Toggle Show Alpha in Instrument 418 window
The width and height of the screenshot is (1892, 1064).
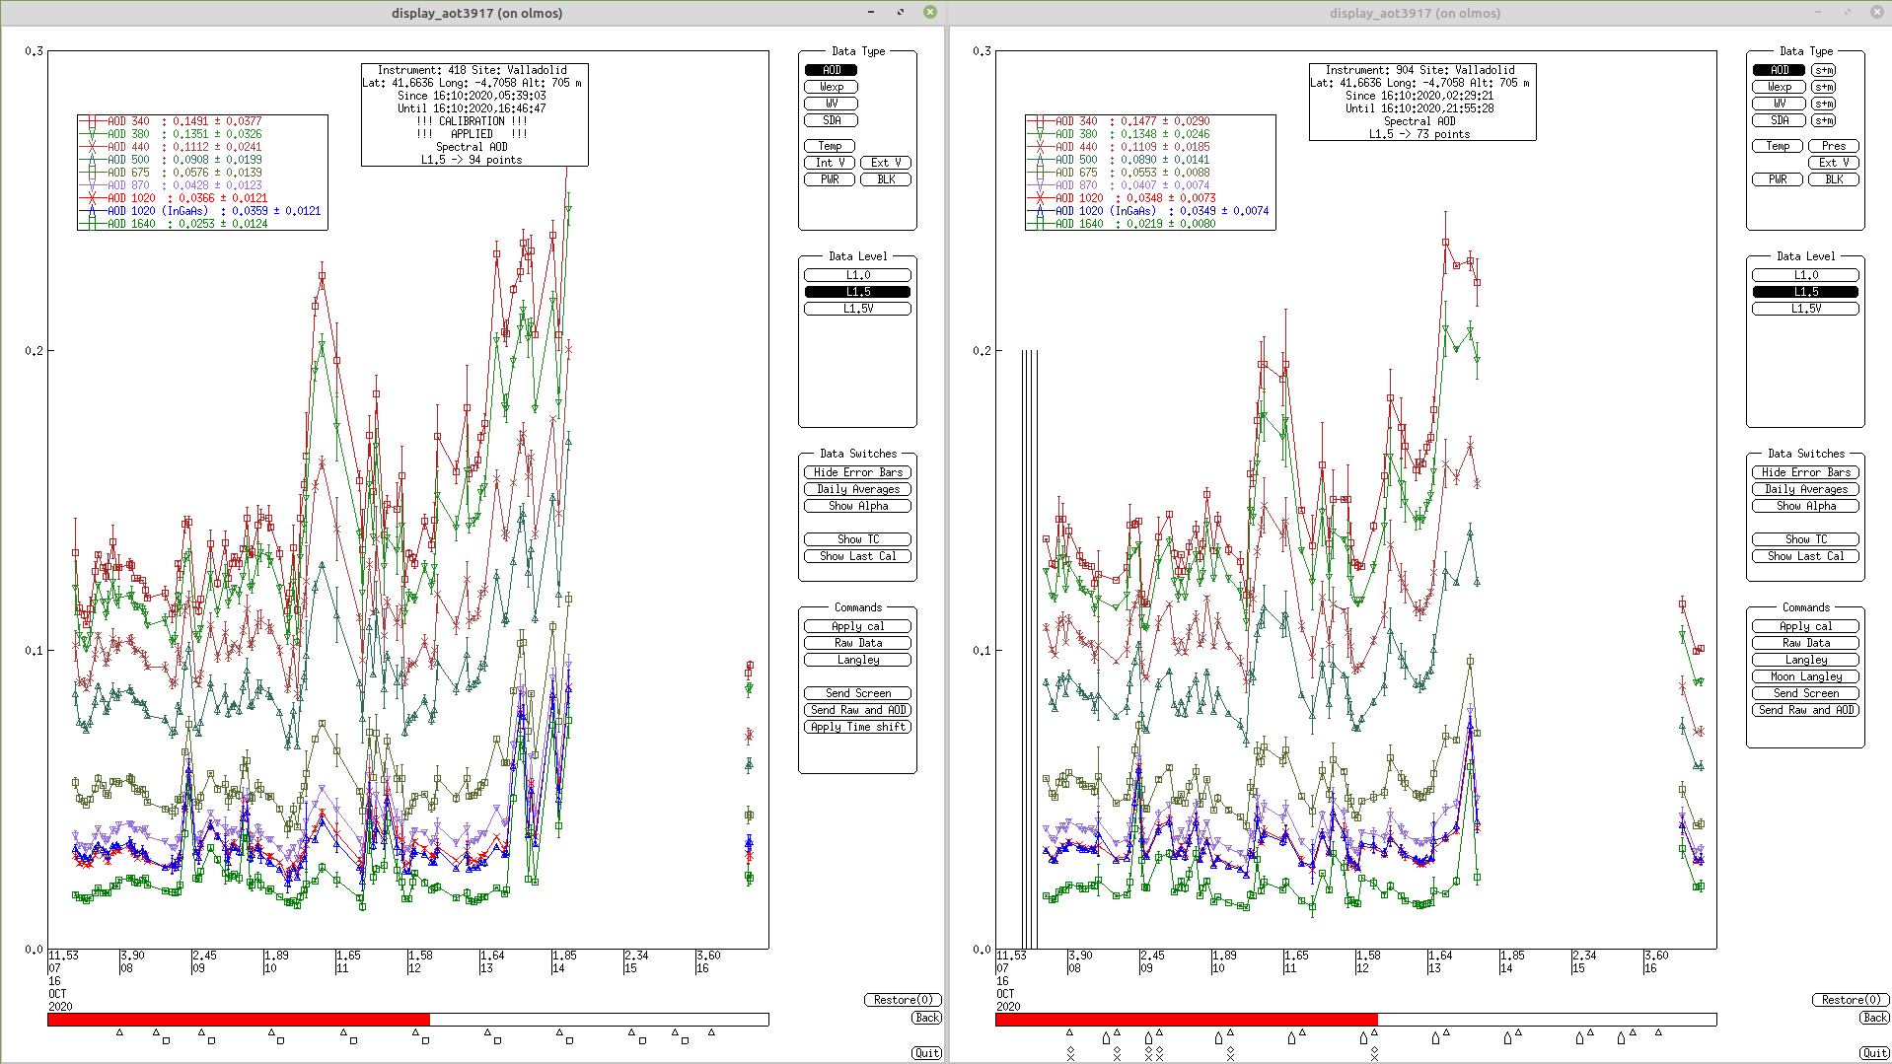coord(858,506)
